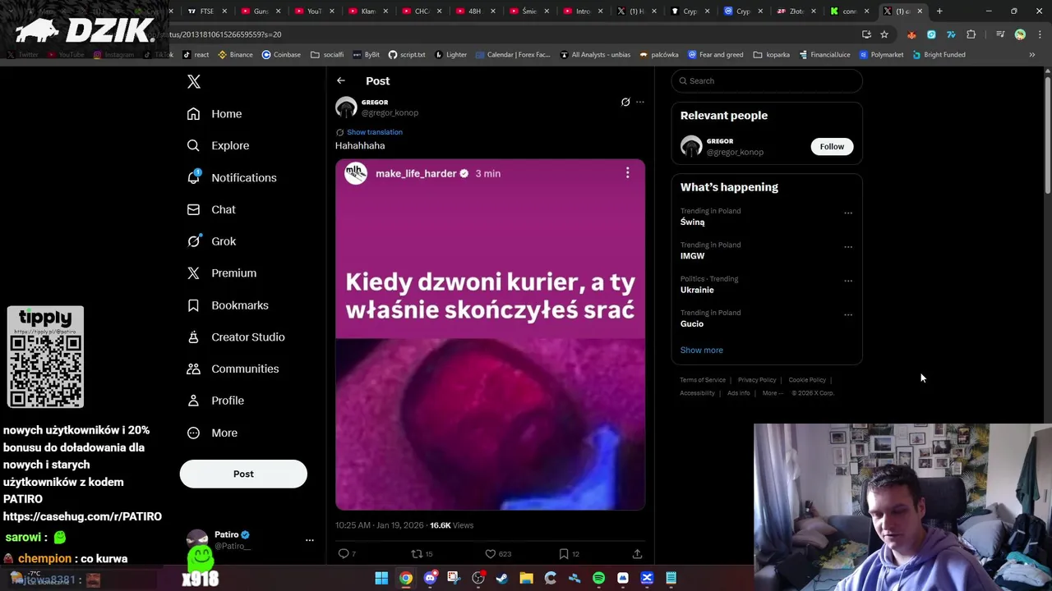The image size is (1052, 591).
Task: Open Discord from the taskbar
Action: point(430,579)
